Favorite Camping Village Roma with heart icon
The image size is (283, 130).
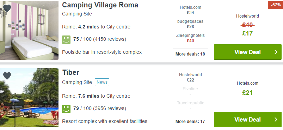pyautogui.click(x=7, y=8)
